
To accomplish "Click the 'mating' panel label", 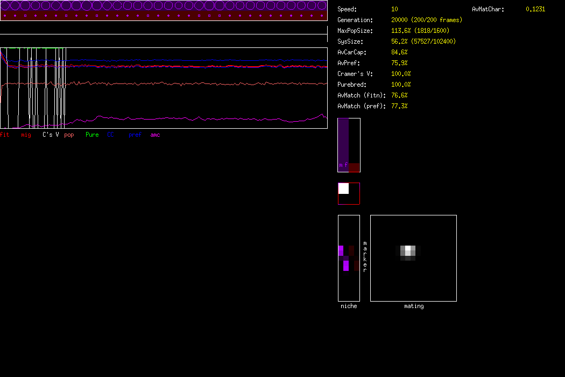I will pyautogui.click(x=413, y=306).
